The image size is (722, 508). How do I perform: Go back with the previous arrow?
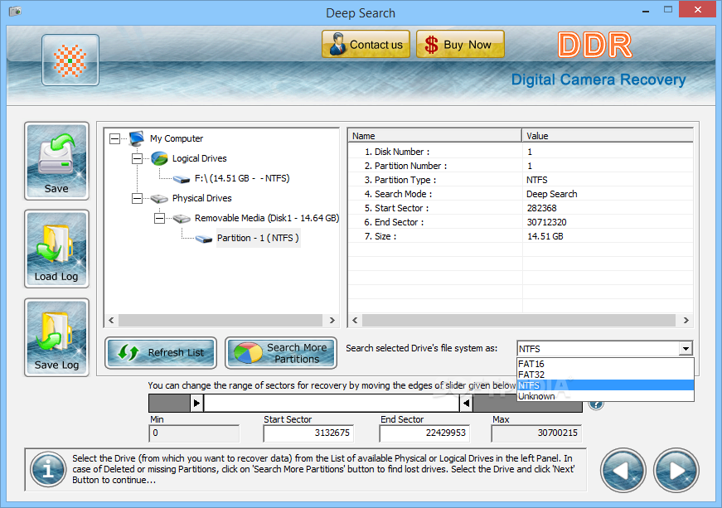click(x=623, y=470)
